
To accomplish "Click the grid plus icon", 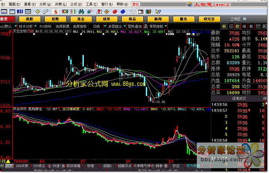I will [x=231, y=26].
